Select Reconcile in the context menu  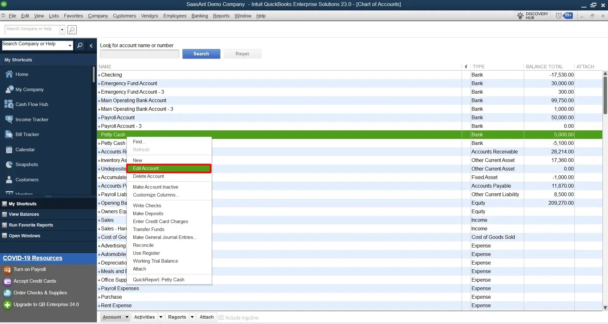coord(169,245)
